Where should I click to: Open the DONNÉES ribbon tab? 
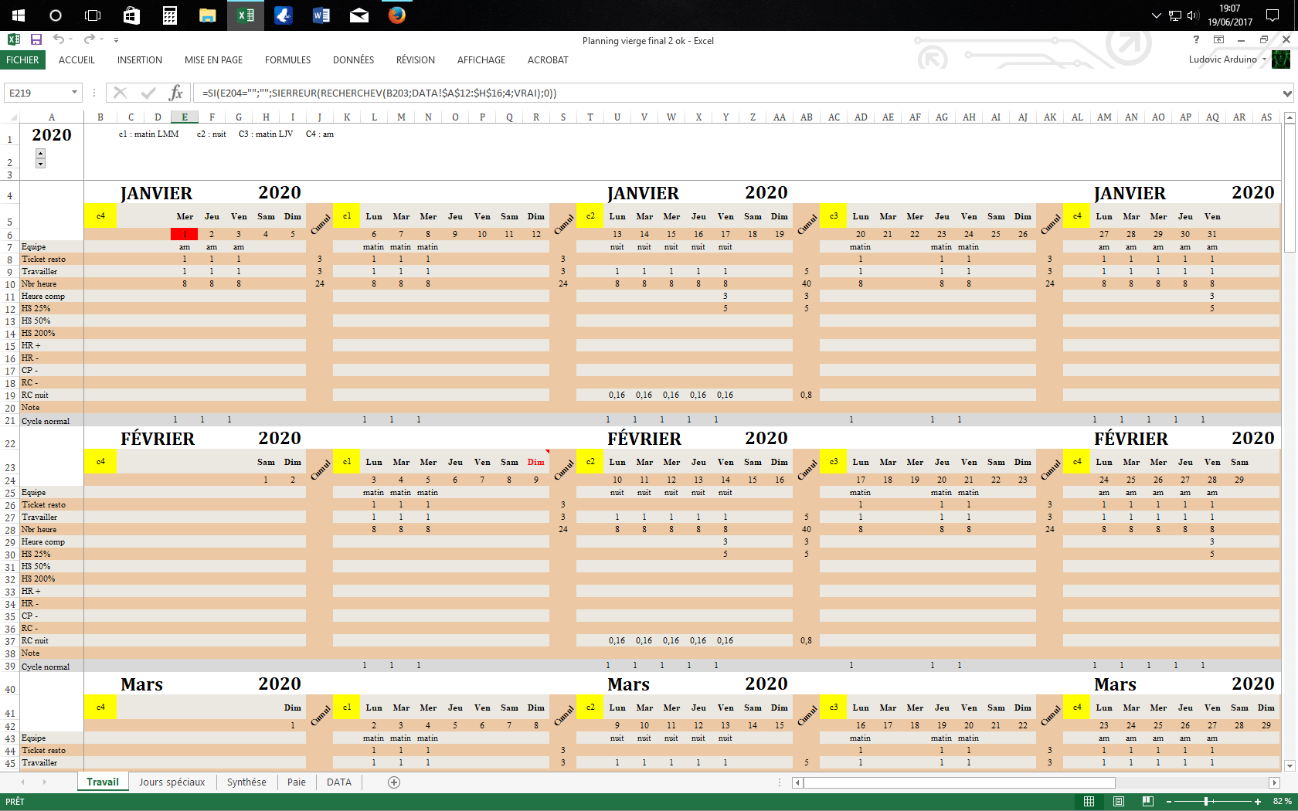coord(353,60)
